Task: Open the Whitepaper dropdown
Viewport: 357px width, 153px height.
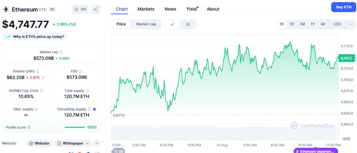Action: click(x=73, y=143)
